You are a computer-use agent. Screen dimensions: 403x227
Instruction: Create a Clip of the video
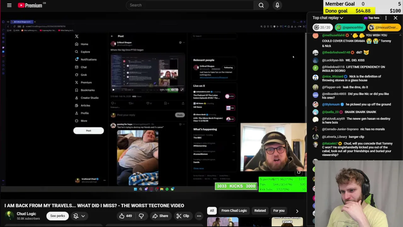(x=183, y=216)
